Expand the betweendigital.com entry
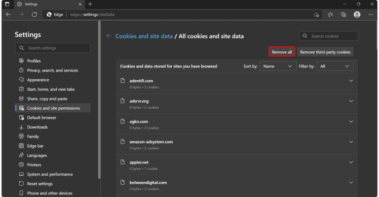Image resolution: width=379 pixels, height=197 pixels. pyautogui.click(x=351, y=183)
